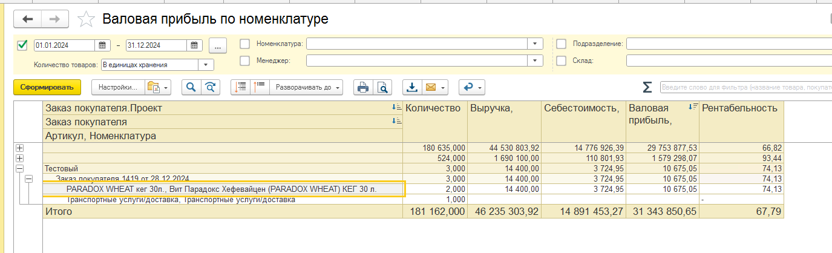The image size is (832, 253).
Task: Click sort icon in Заказ покупателя.Проект header
Action: tap(396, 108)
